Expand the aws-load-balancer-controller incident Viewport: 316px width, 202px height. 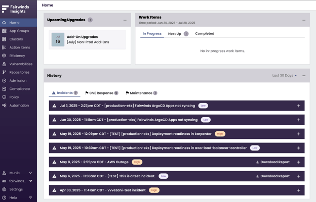click(x=299, y=148)
